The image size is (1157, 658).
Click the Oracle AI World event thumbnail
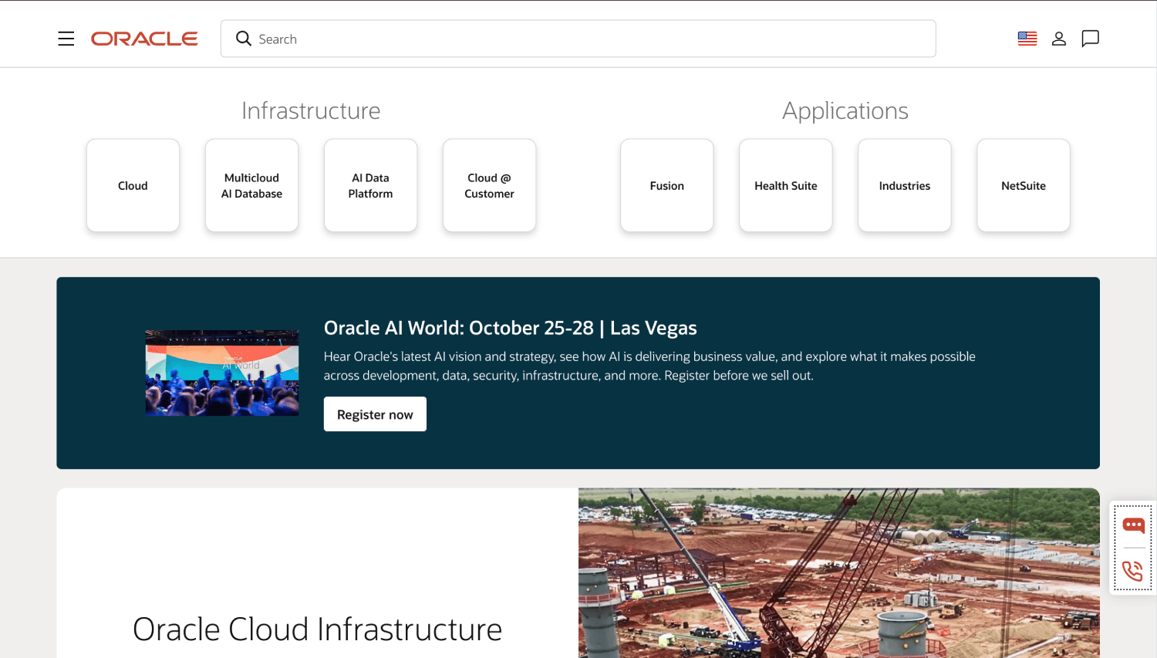pos(222,373)
